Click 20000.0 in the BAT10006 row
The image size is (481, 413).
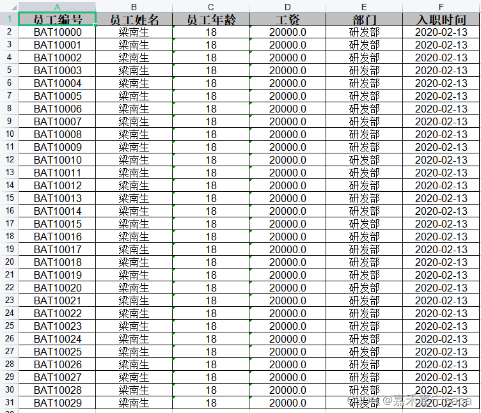click(287, 109)
